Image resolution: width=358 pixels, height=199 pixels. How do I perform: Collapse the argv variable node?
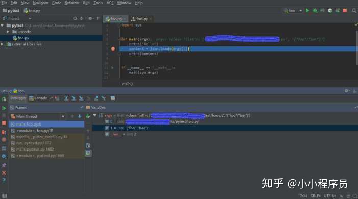[x=94, y=116]
